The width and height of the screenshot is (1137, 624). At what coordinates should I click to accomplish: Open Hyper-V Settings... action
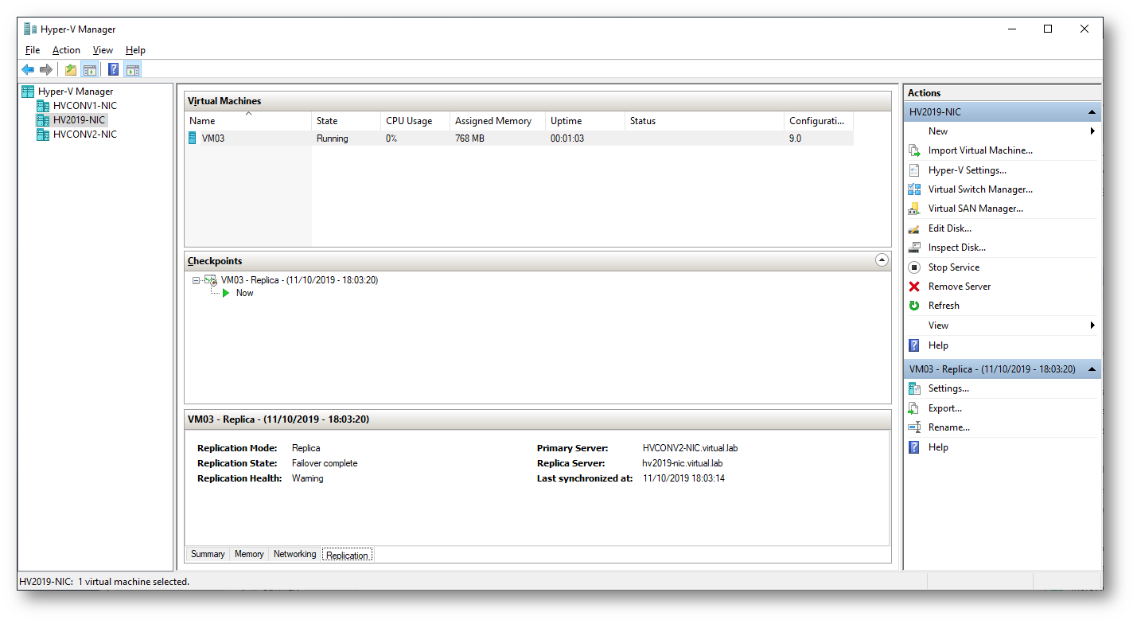tap(967, 170)
